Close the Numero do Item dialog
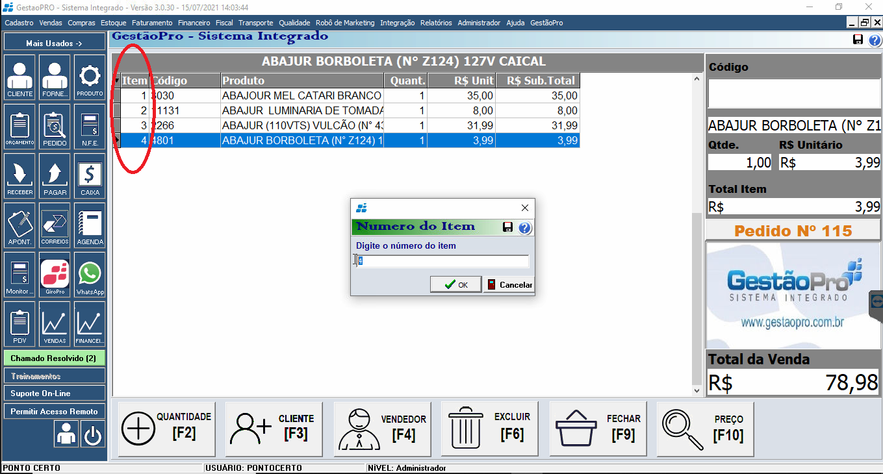 coord(525,208)
